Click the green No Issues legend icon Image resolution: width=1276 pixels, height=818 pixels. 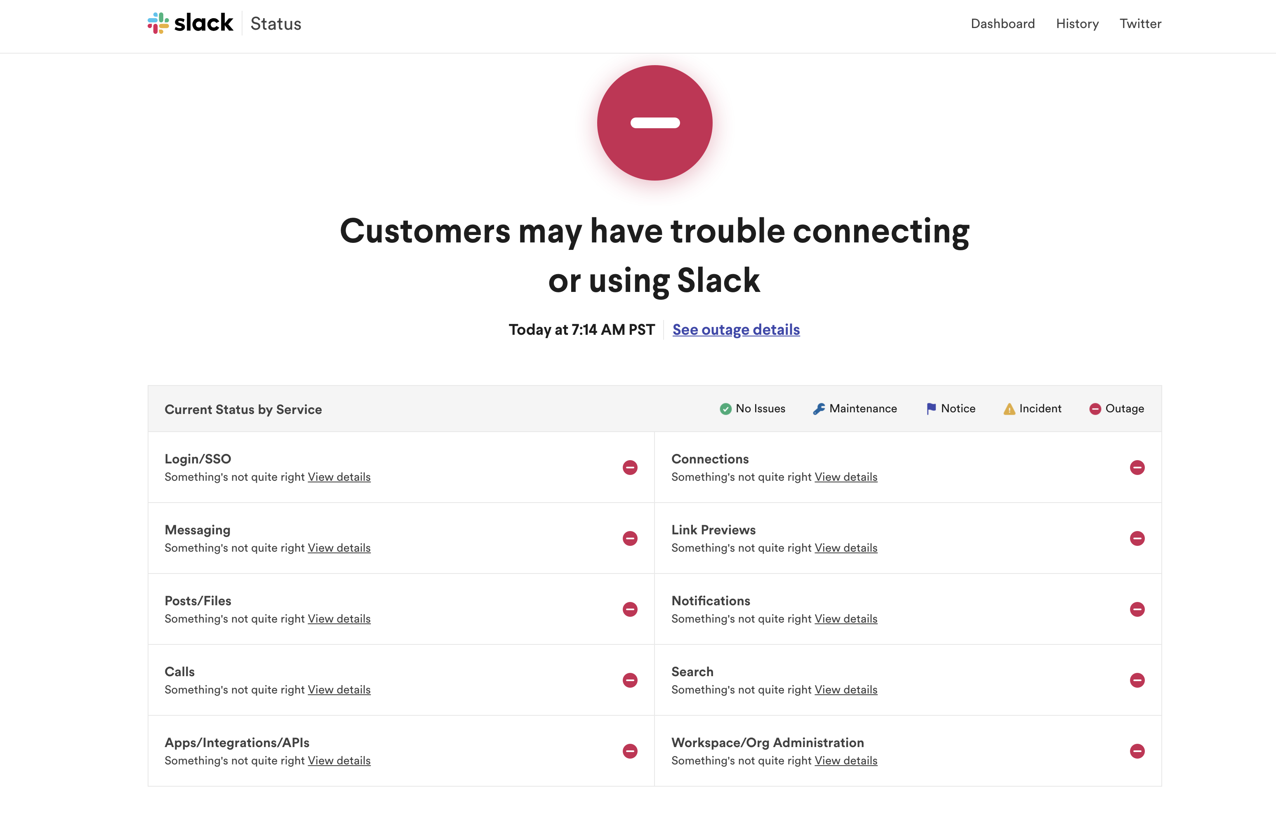tap(725, 409)
